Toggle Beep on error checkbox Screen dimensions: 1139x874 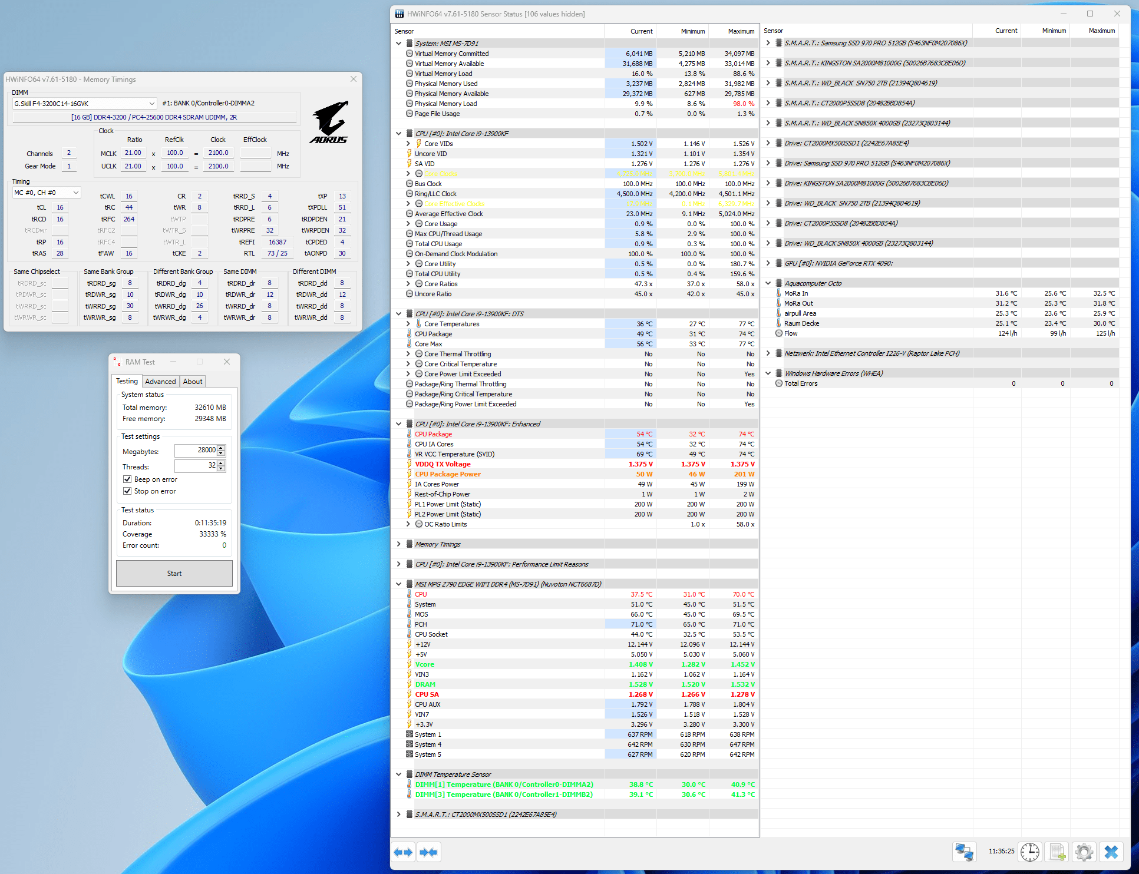click(x=127, y=479)
